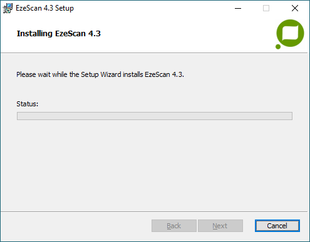Screen dimensions: 310x242
Task: Click the 'Installing EzeScan 4.3' heading
Action: pos(59,33)
